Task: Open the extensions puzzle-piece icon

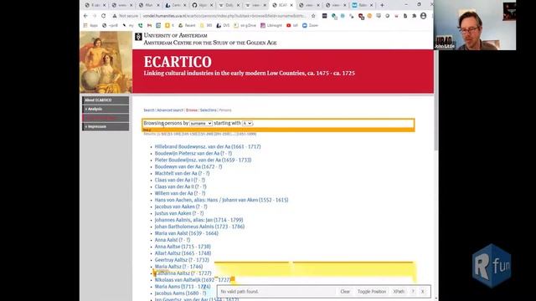Action: click(x=415, y=16)
